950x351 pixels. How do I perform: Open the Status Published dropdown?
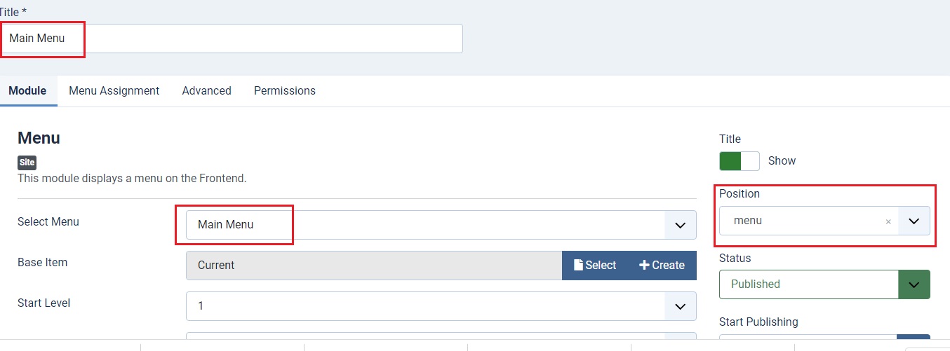click(824, 284)
